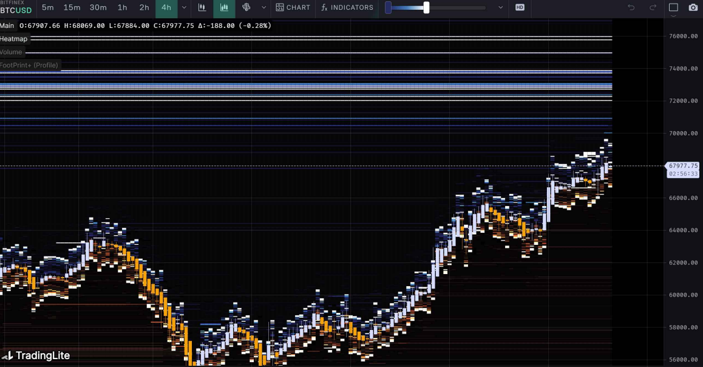Switch to the 15m timeframe
Screen dimensions: 703x367
pyautogui.click(x=72, y=7)
